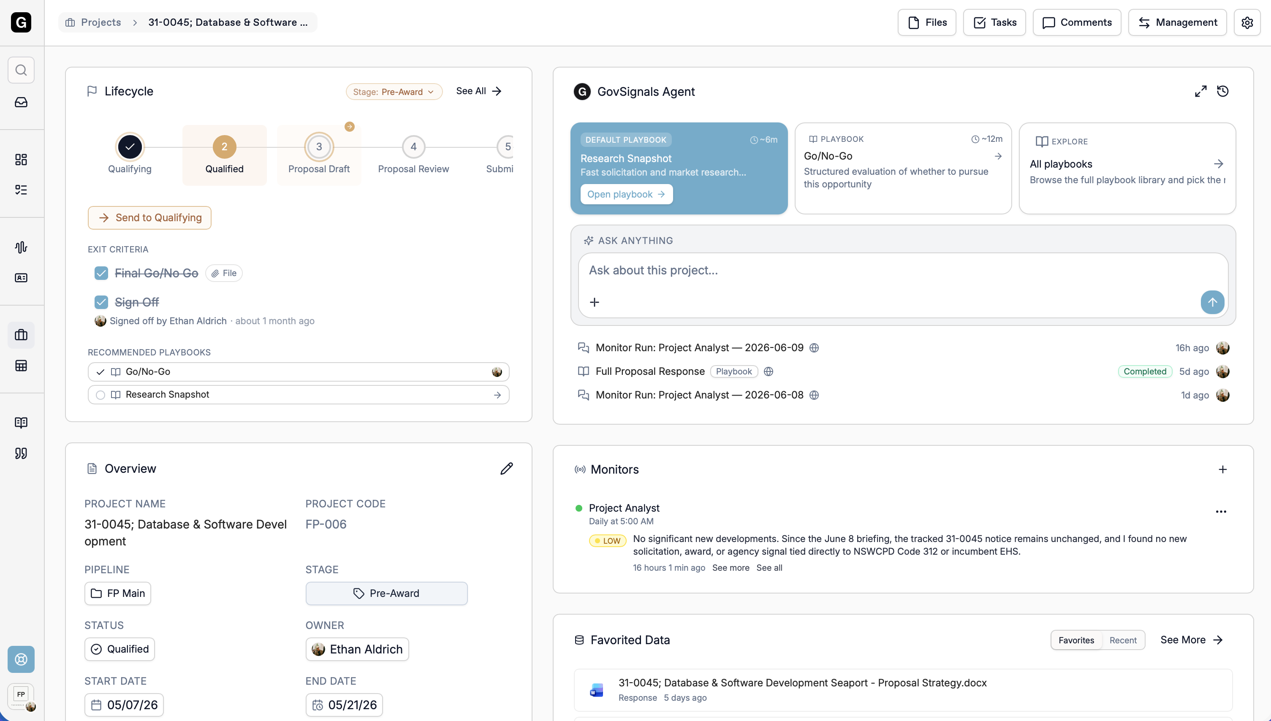Open the Tasks tab
1271x721 pixels.
click(994, 22)
